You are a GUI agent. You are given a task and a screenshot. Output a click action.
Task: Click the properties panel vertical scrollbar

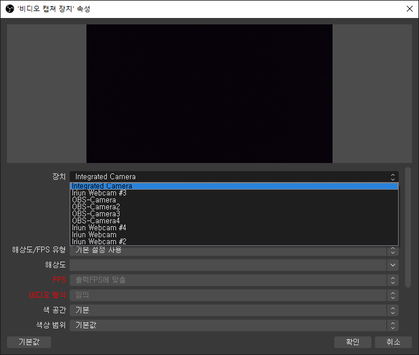pyautogui.click(x=408, y=227)
